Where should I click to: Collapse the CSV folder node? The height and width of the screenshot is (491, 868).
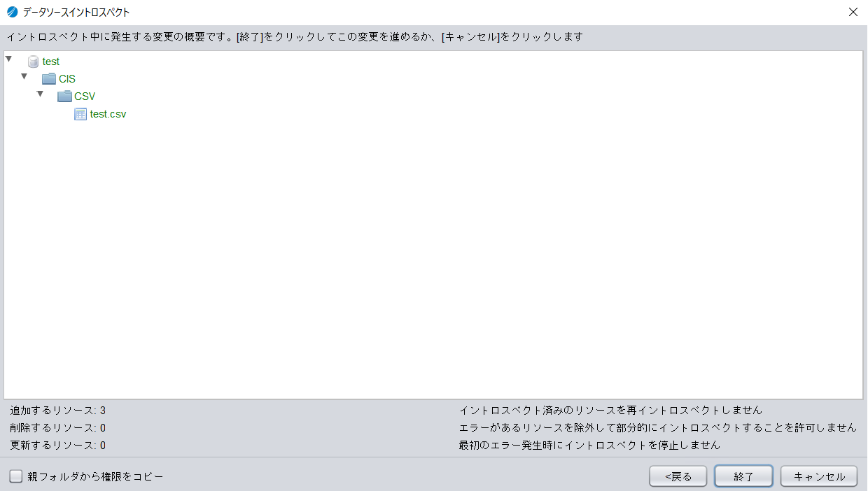(41, 93)
